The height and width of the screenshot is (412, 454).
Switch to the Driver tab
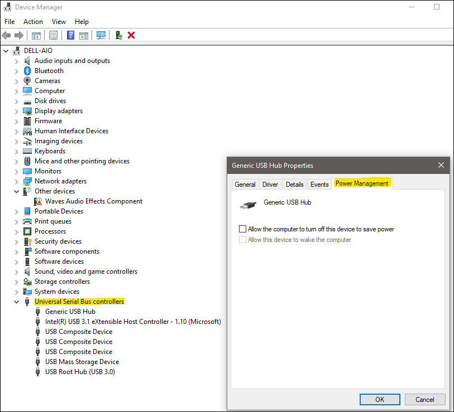pyautogui.click(x=270, y=185)
